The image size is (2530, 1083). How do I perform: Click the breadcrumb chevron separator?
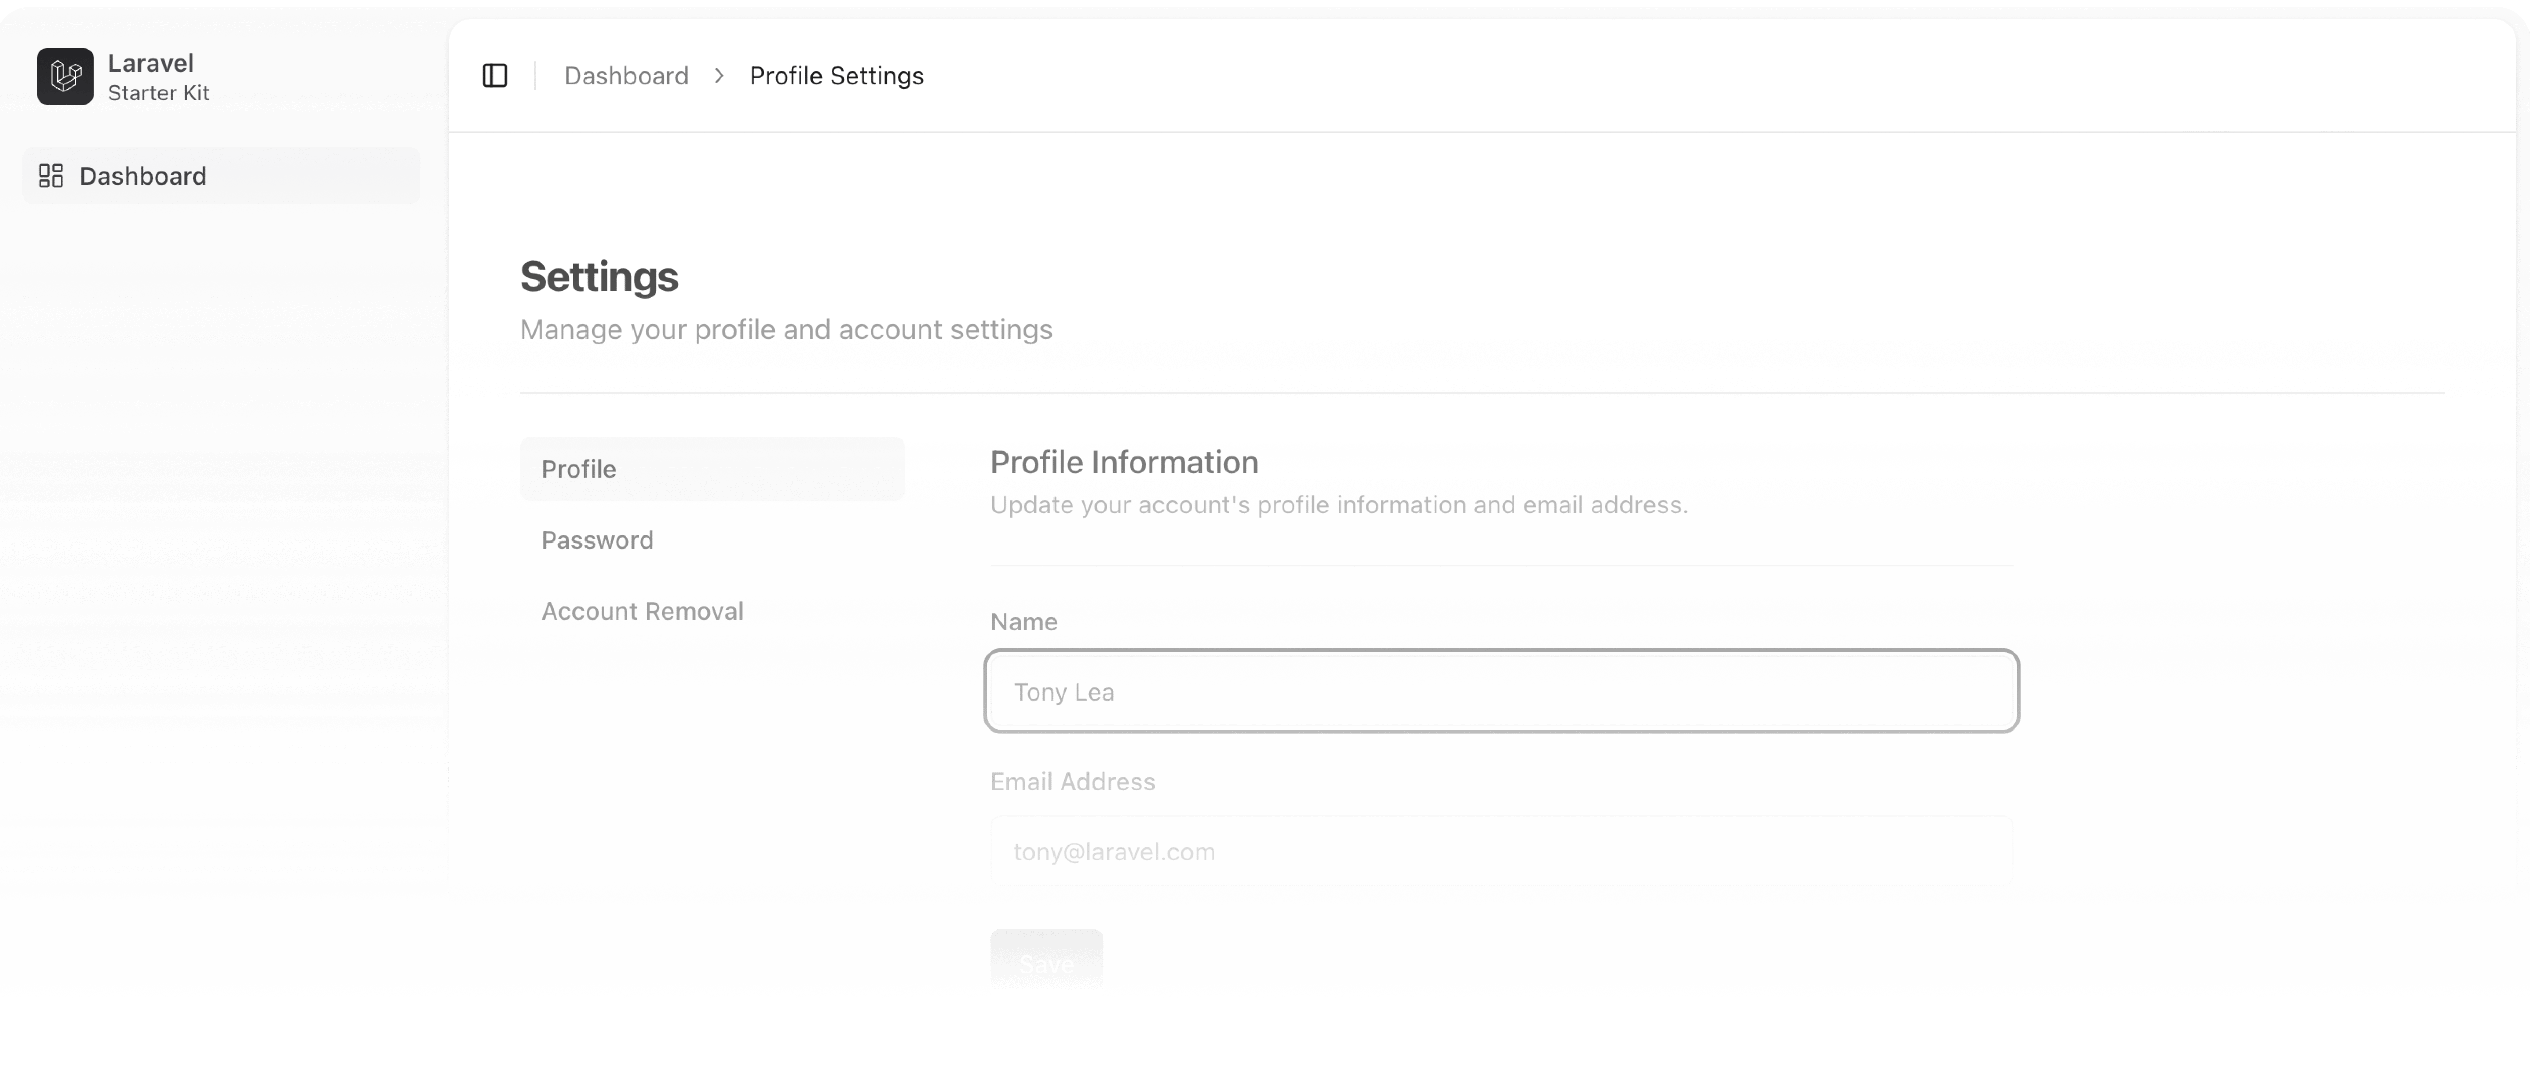719,76
